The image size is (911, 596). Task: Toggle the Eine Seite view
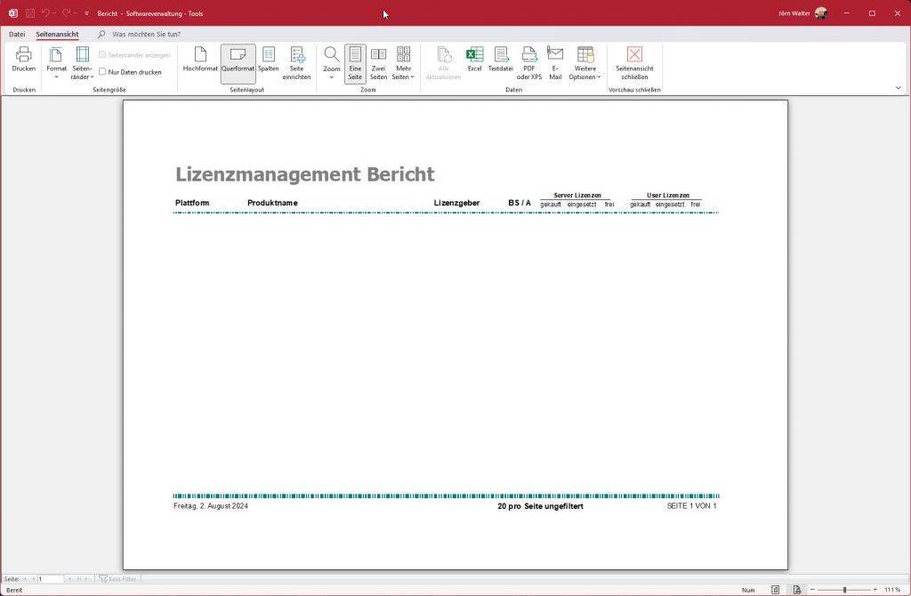tap(355, 62)
